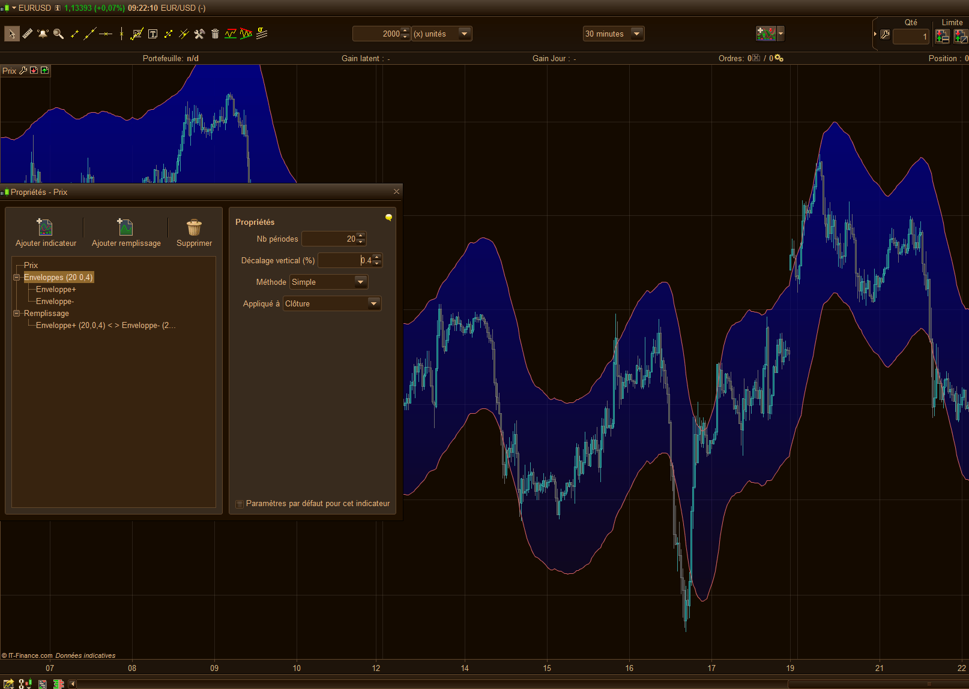Click the yellow lightbulb help icon
The height and width of the screenshot is (689, 969).
(388, 217)
